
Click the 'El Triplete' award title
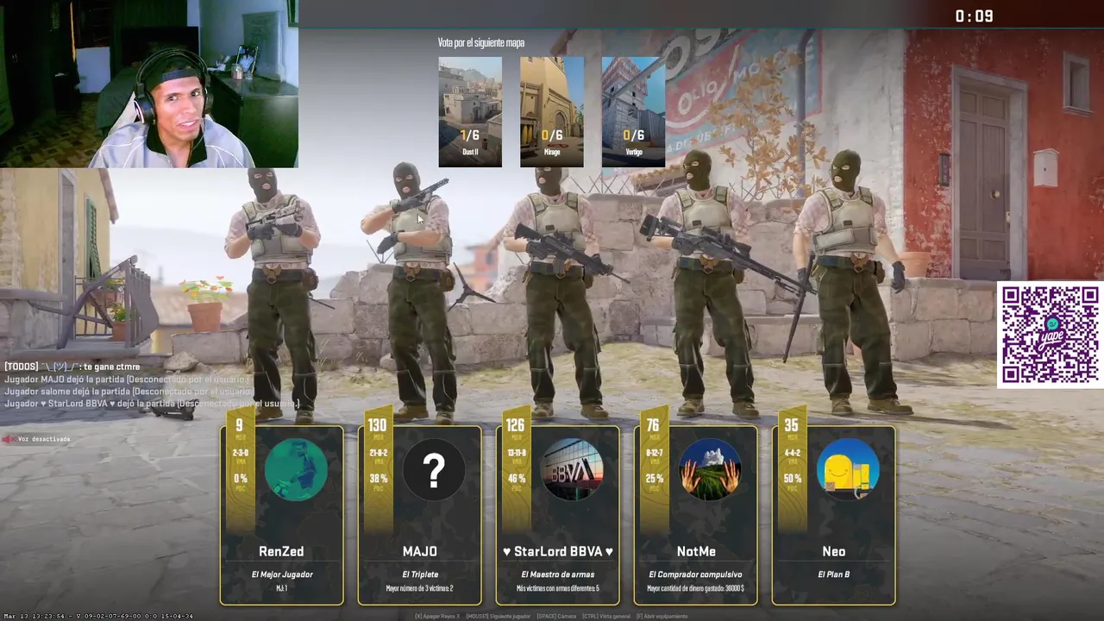click(420, 574)
